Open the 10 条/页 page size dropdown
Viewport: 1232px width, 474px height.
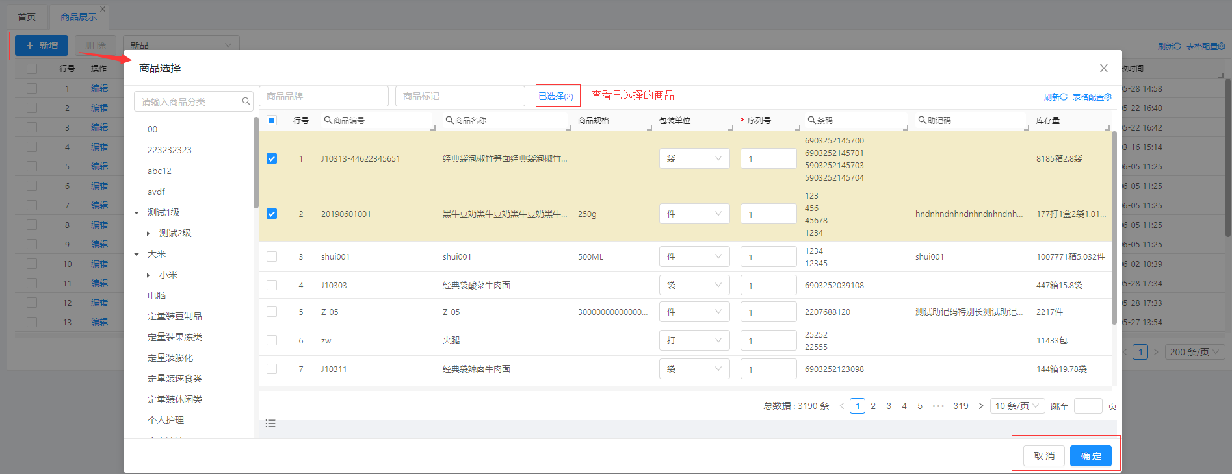pos(1017,406)
